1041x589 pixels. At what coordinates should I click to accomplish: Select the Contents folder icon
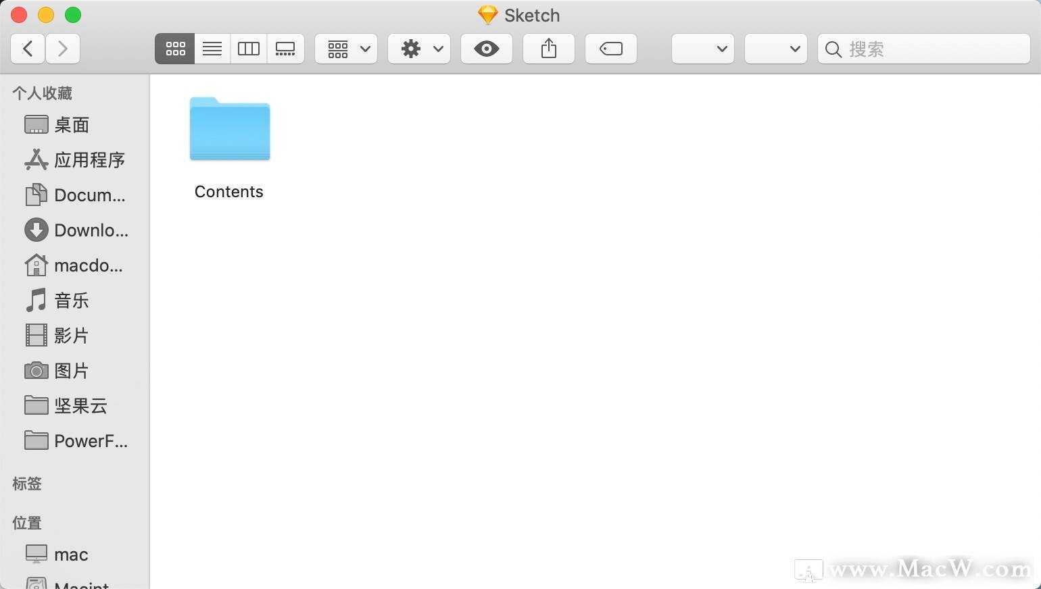point(230,128)
